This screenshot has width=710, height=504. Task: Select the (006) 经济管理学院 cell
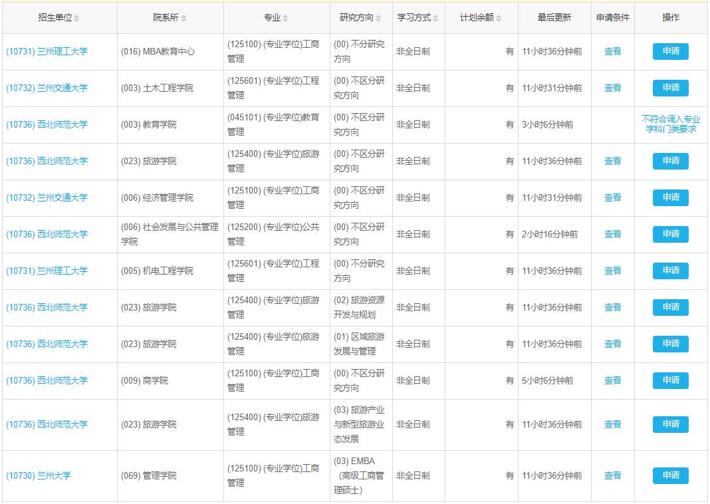click(x=170, y=198)
